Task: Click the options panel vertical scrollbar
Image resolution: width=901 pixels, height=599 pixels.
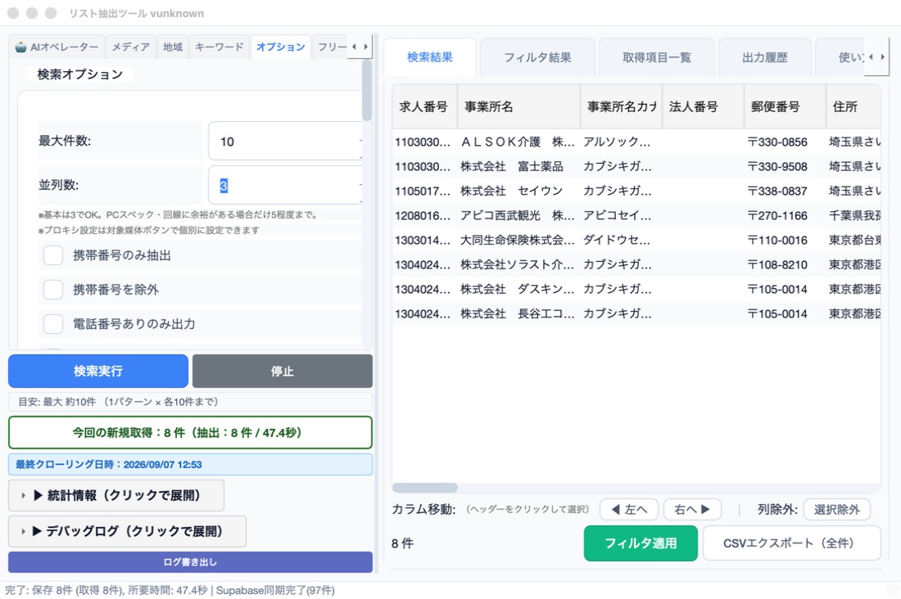Action: click(x=367, y=91)
